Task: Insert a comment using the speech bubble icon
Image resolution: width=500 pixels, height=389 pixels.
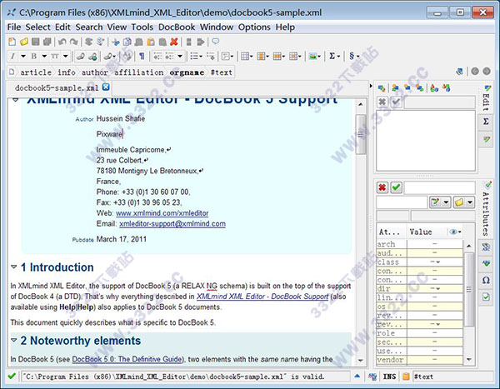Action: pos(216,42)
